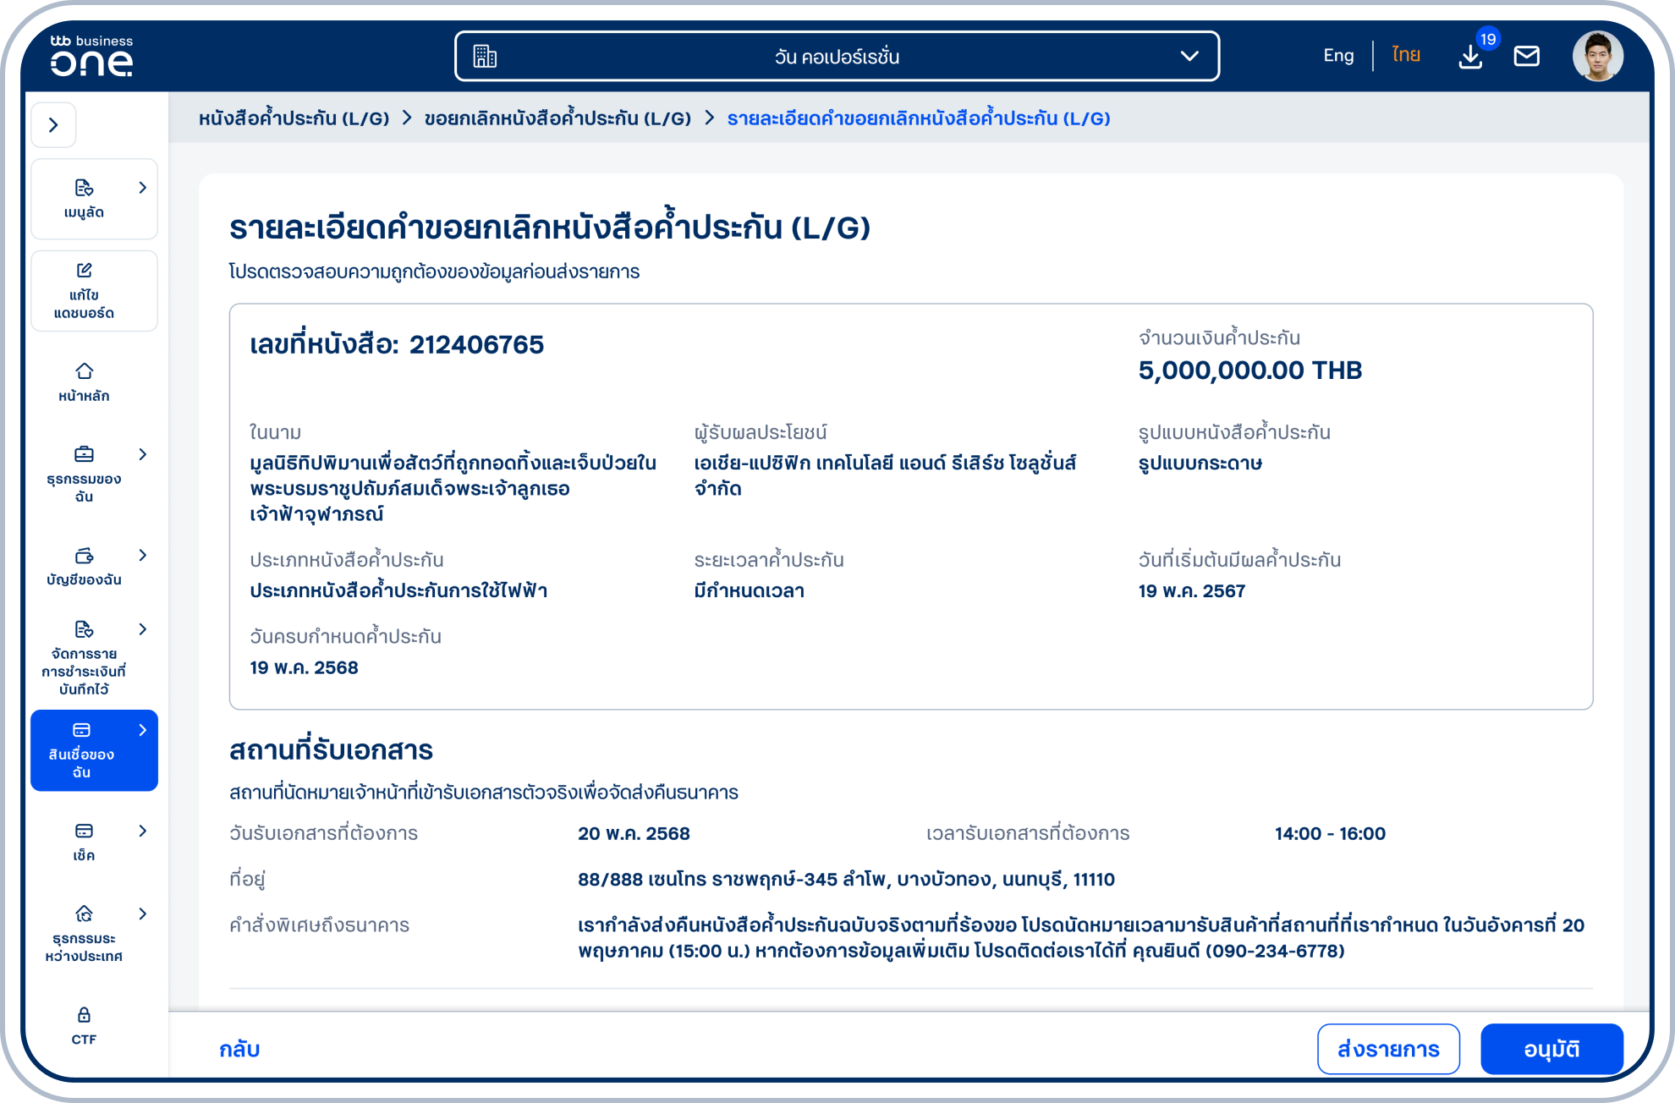
Task: Switch interface language to Eng
Action: (x=1338, y=55)
